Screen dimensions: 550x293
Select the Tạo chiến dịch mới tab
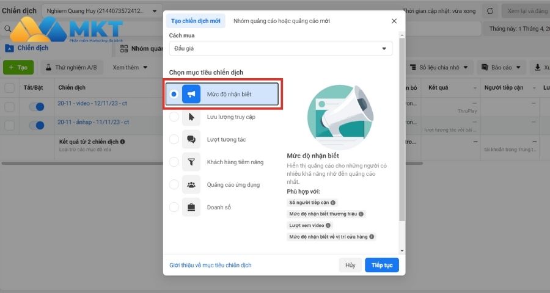point(196,21)
